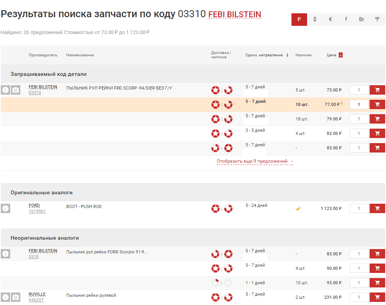Image resolution: width=386 pixels, height=305 pixels.
Task: Edit quantity field in 77.00 ₽ row
Action: point(359,104)
